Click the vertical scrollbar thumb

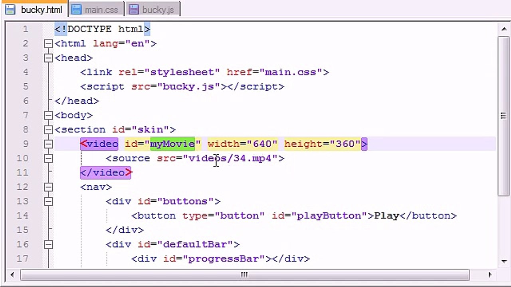point(503,116)
